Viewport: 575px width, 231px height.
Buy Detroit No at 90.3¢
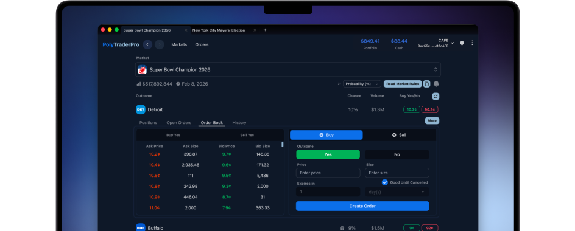click(430, 109)
